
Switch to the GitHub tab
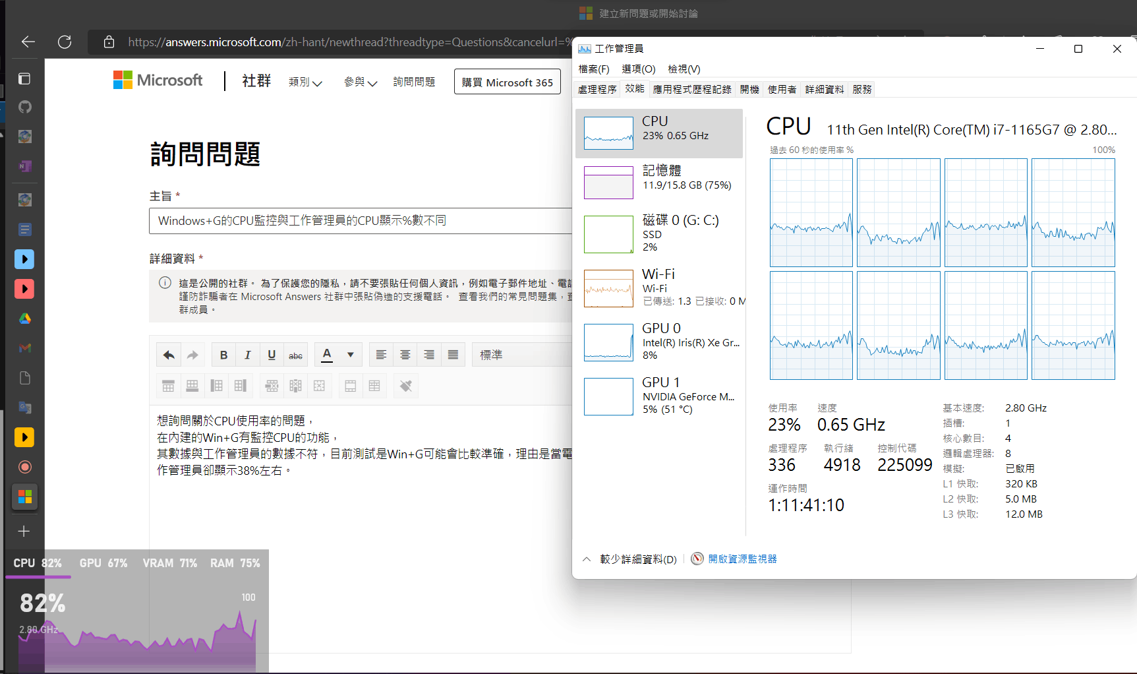(x=24, y=107)
